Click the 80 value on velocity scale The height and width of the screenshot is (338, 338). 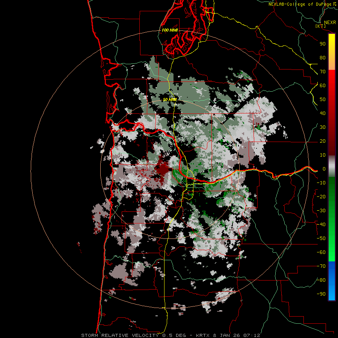(323, 58)
